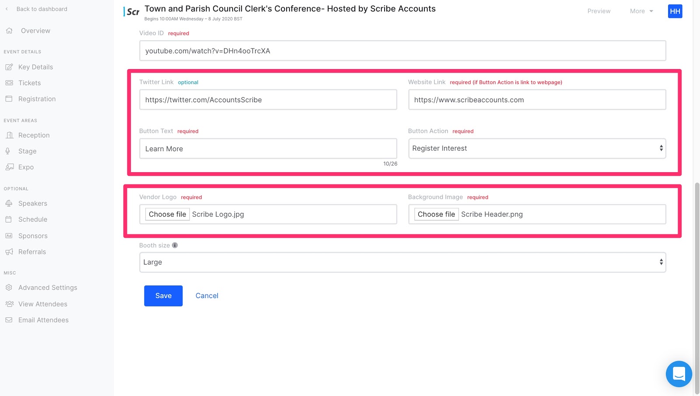This screenshot has width=700, height=396.
Task: Click the Reception building icon
Action: point(9,135)
